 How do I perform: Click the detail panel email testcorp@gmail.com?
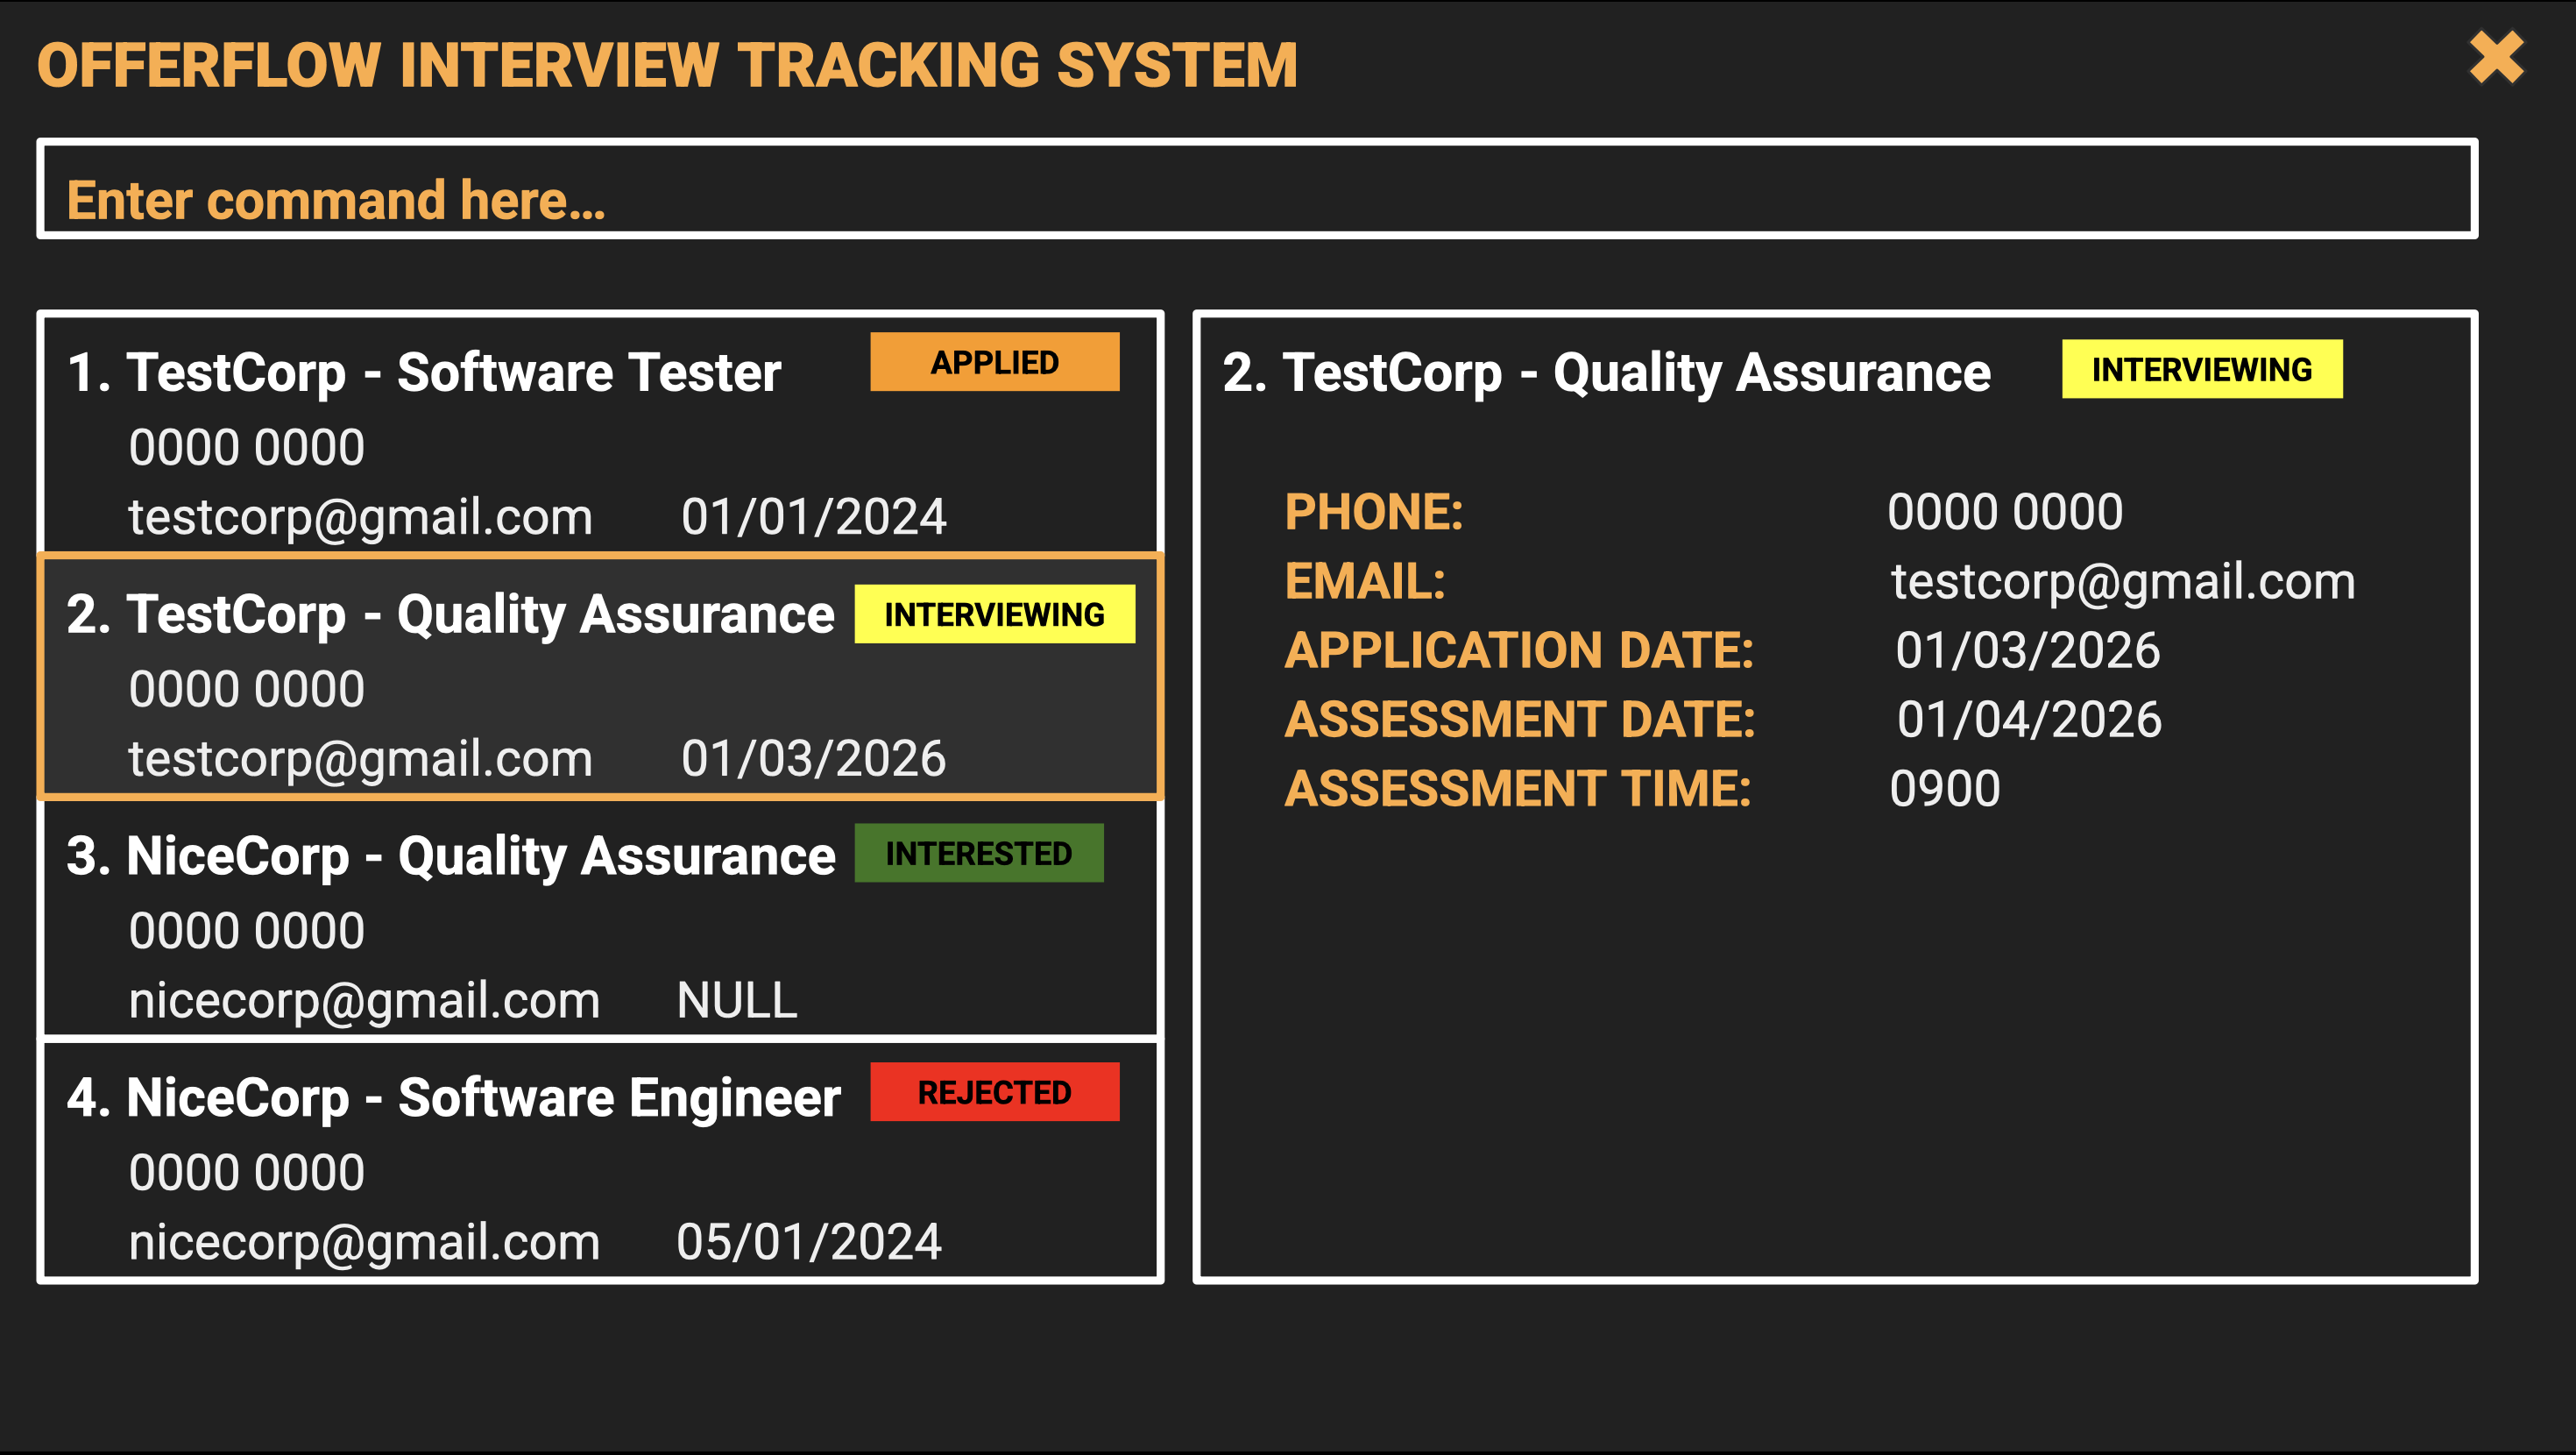[2122, 581]
